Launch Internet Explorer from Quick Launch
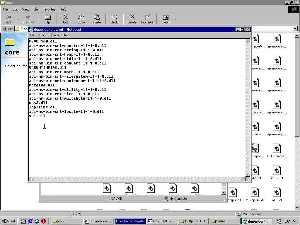This screenshot has width=300, height=225. 30,221
